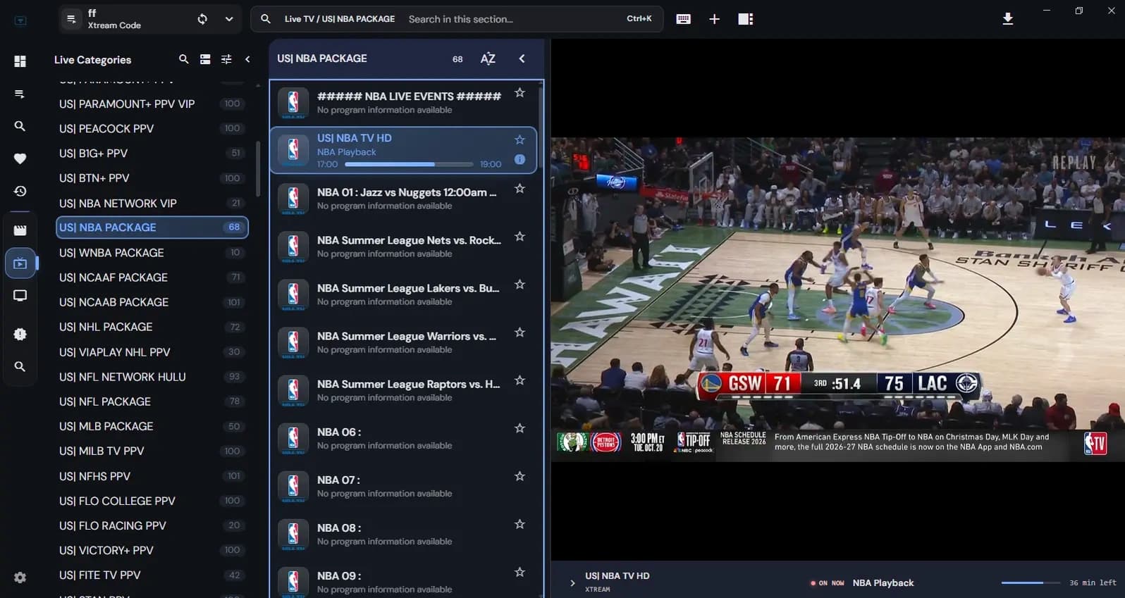Toggle favorite star for US| NBA TV HD
The width and height of the screenshot is (1125, 598).
click(520, 139)
